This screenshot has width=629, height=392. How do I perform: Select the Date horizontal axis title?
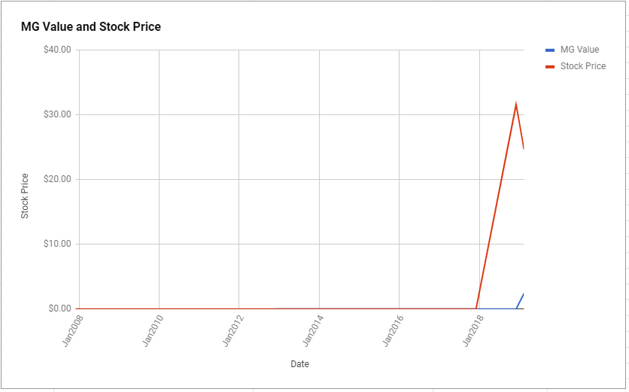[x=299, y=364]
